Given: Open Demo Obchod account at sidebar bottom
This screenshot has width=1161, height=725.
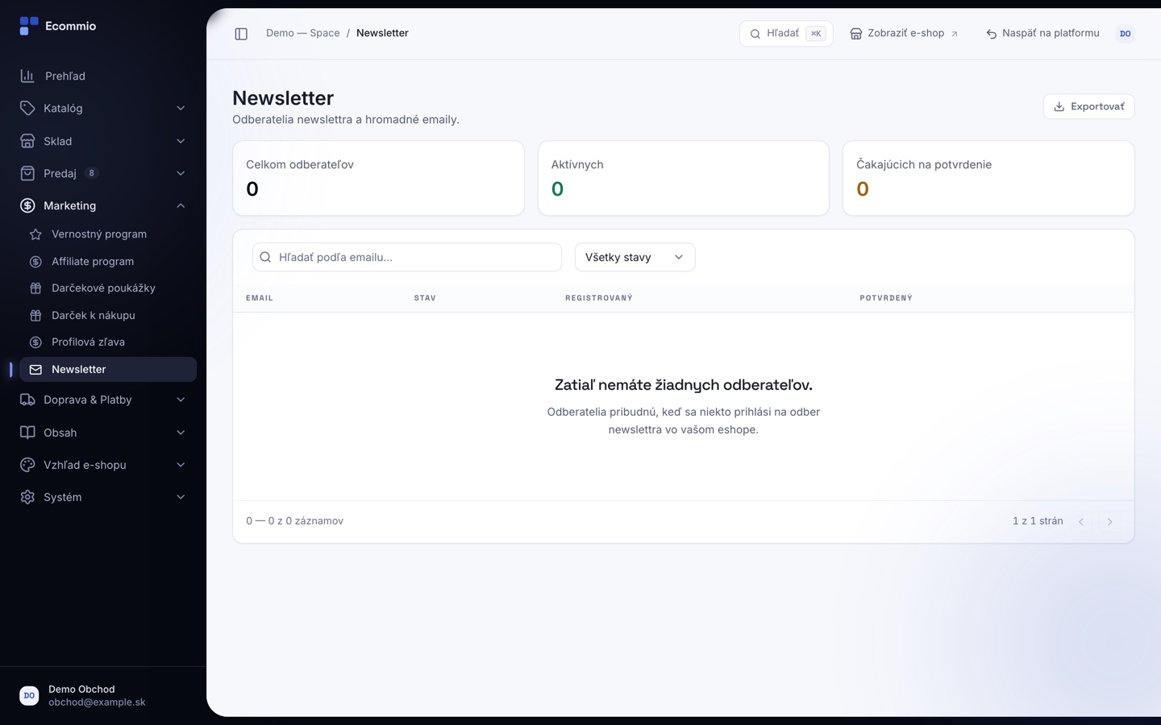Looking at the screenshot, I should pyautogui.click(x=103, y=695).
